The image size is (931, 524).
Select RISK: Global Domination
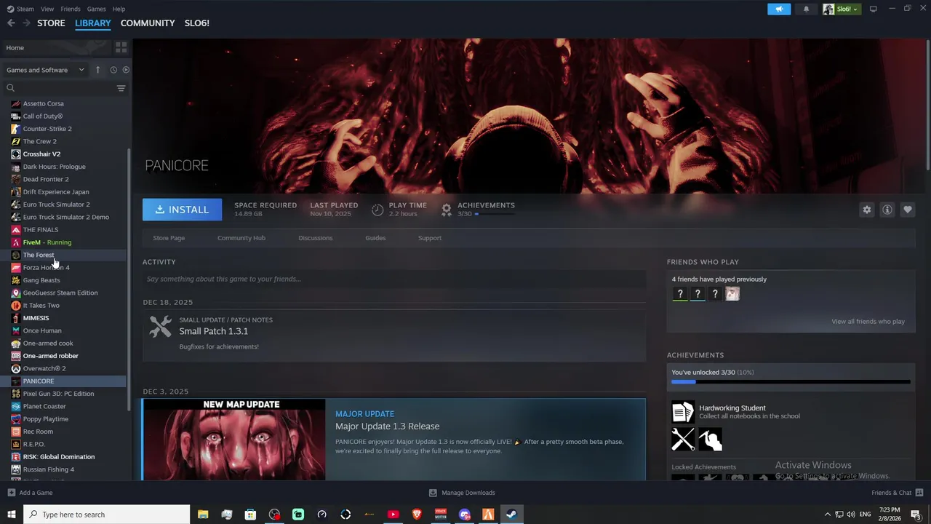pos(59,457)
